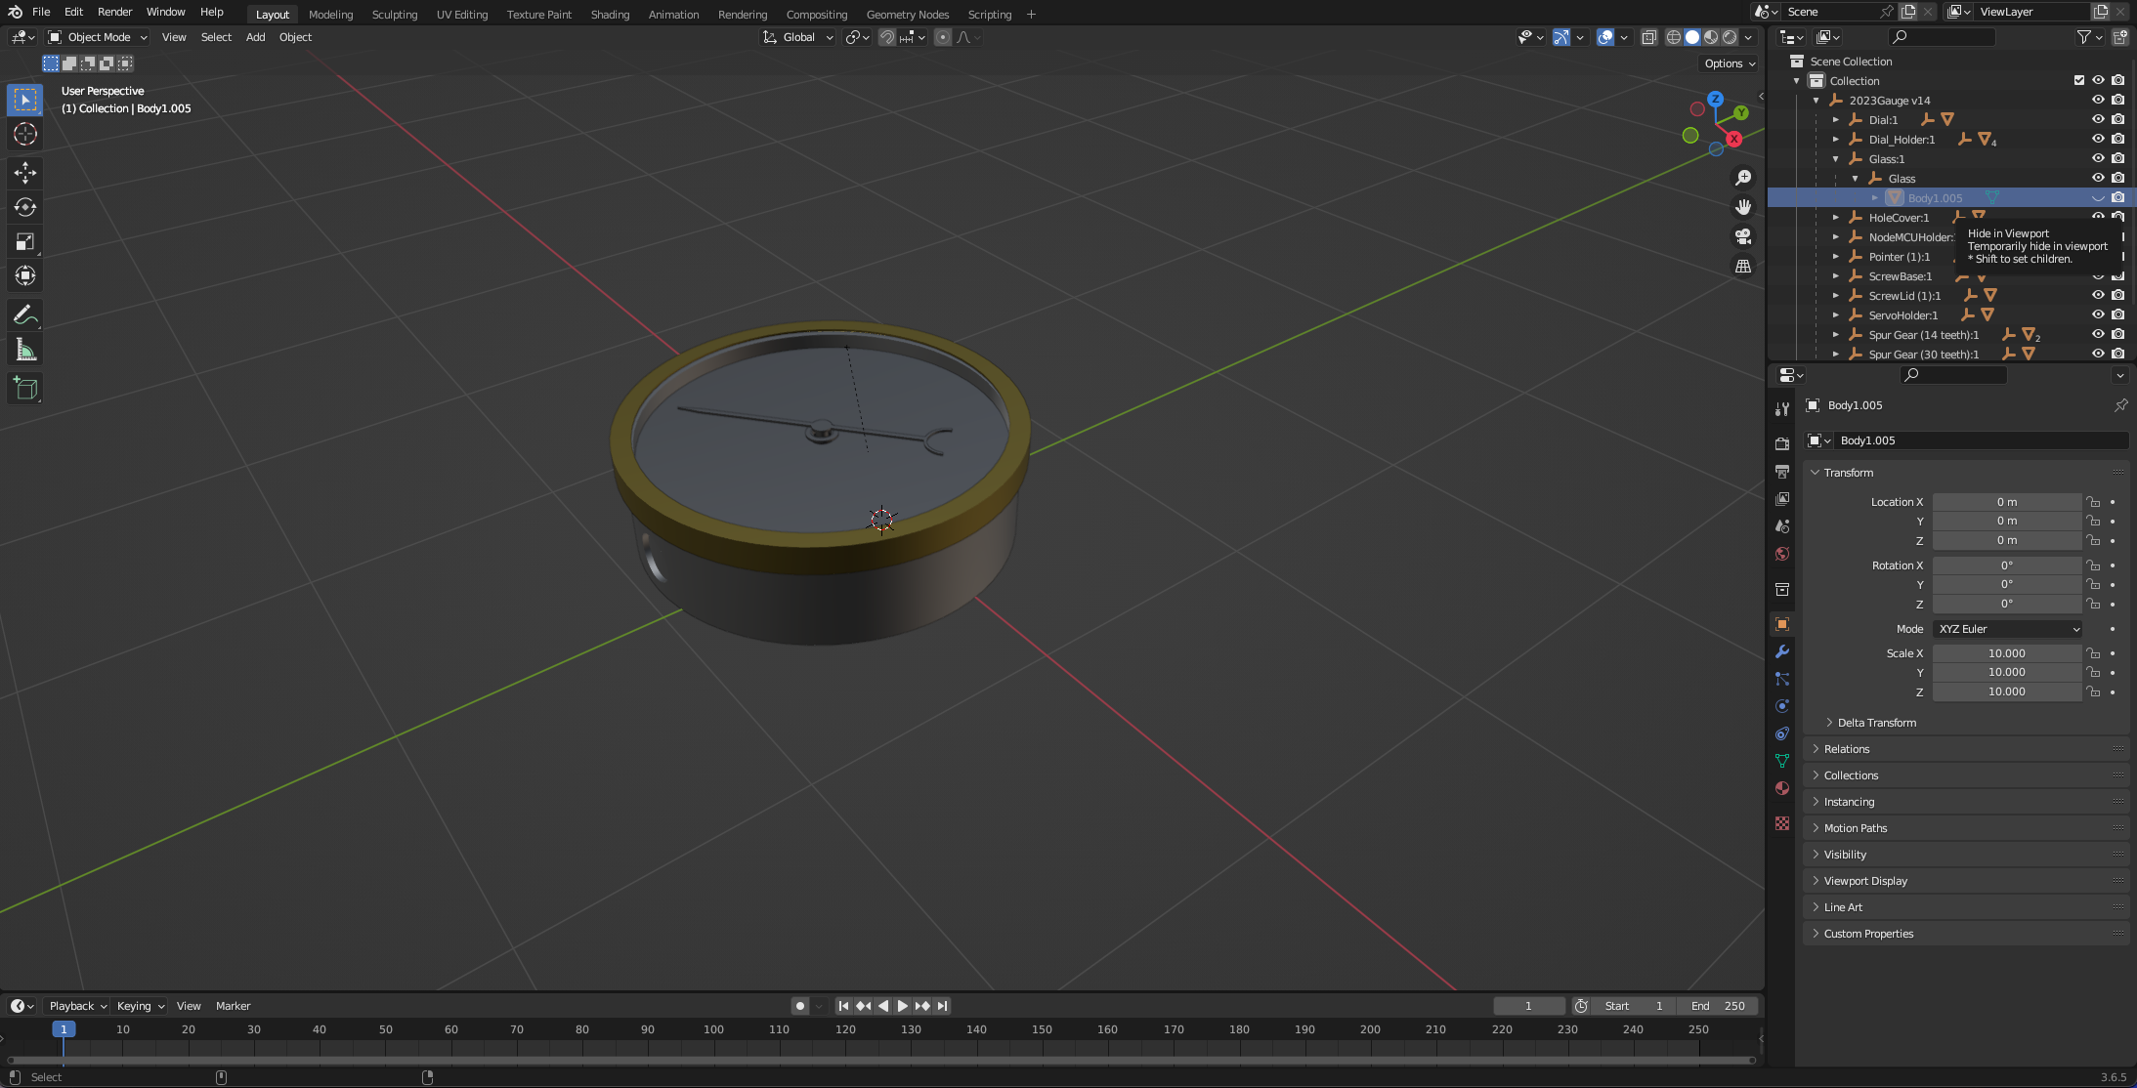Hide Dial:1 in viewport
The image size is (2137, 1088).
coord(2098,119)
